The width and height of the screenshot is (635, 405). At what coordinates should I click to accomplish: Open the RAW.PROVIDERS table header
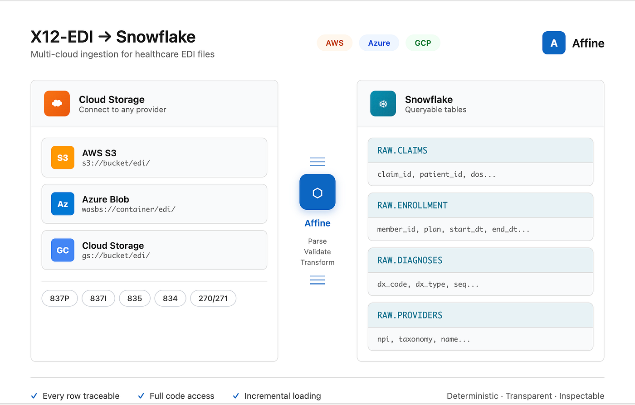point(480,315)
